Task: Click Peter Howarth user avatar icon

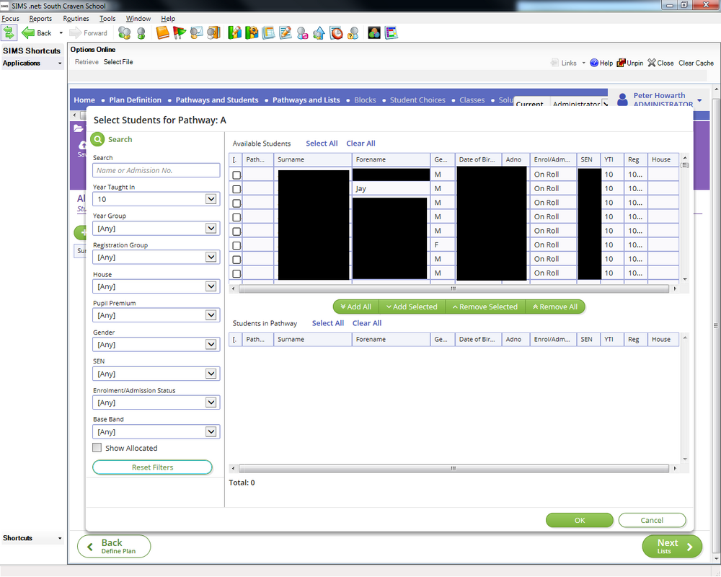Action: point(623,100)
